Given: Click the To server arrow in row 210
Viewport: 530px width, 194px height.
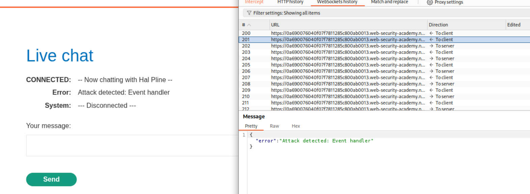Looking at the screenshot, I should click(431, 96).
